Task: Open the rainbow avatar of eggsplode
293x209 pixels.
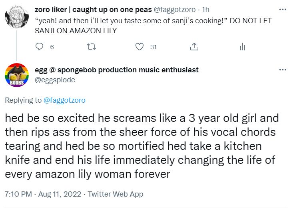Action: click(16, 75)
